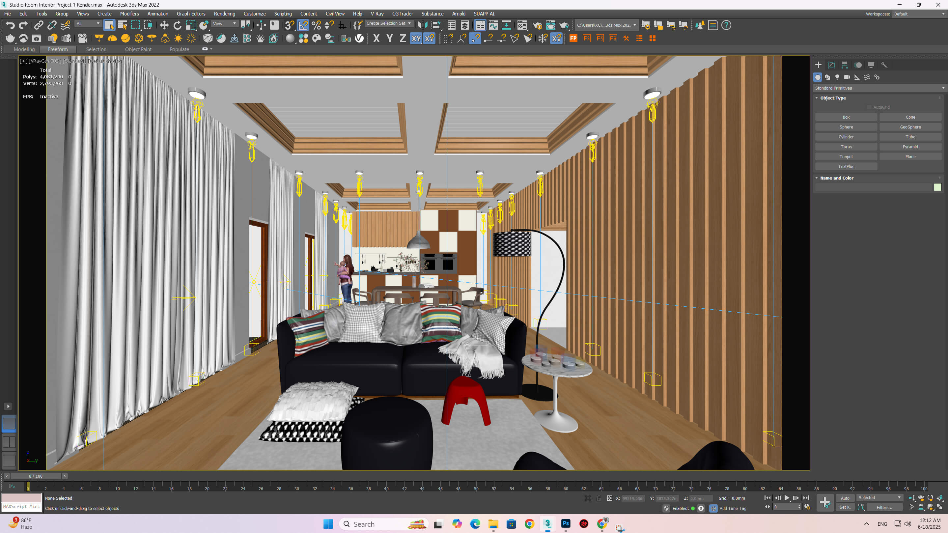Open key Filters... dialog
The height and width of the screenshot is (533, 948).
(884, 508)
